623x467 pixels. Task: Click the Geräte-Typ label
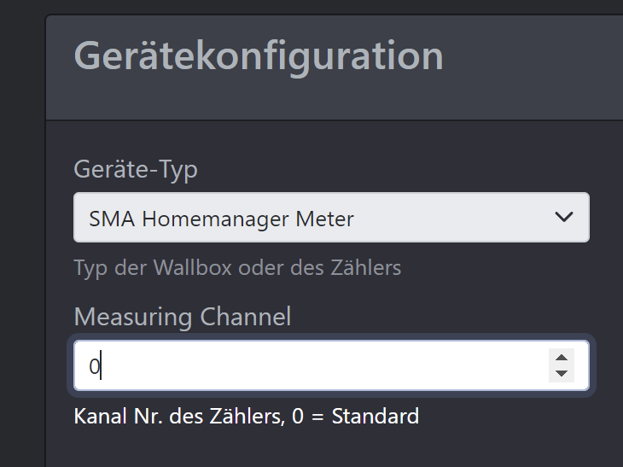tap(136, 170)
